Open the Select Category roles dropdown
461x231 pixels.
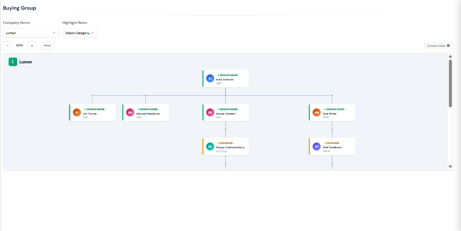pos(80,33)
